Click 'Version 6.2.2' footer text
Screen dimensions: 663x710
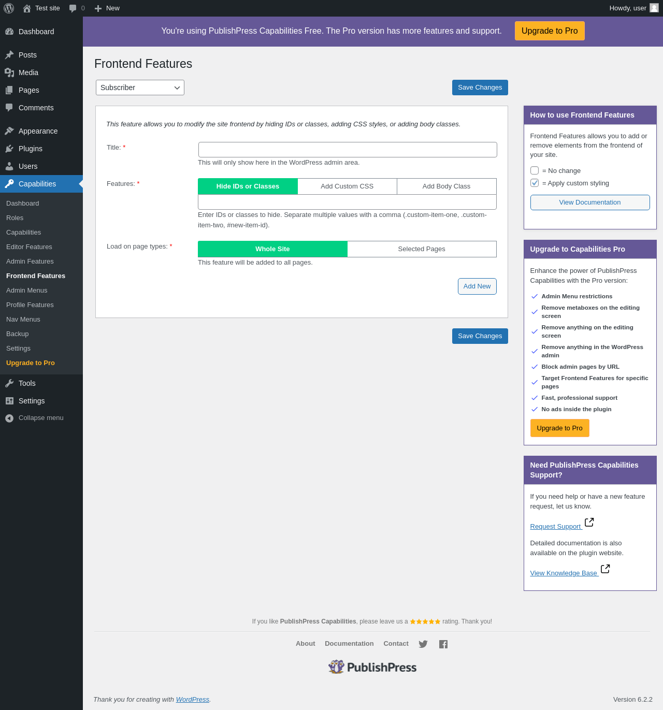tap(633, 700)
